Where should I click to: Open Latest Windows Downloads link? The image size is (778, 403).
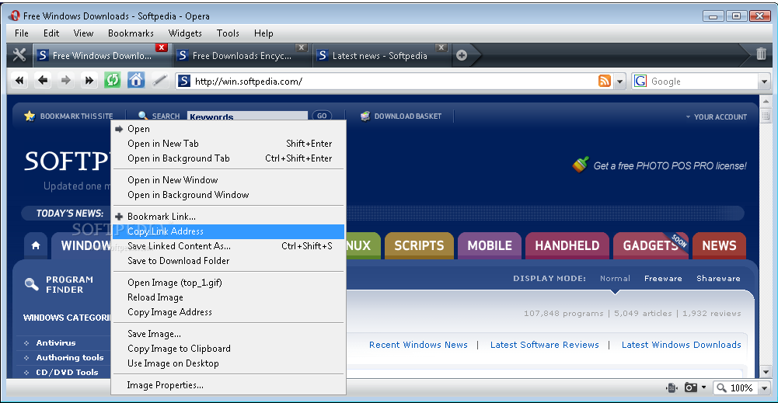click(682, 345)
